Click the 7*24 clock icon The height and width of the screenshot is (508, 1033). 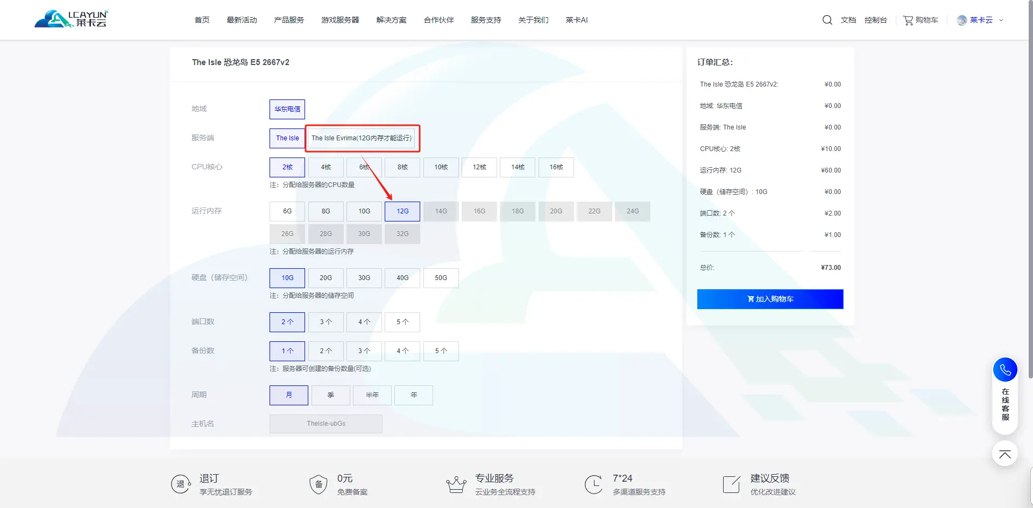pos(594,484)
